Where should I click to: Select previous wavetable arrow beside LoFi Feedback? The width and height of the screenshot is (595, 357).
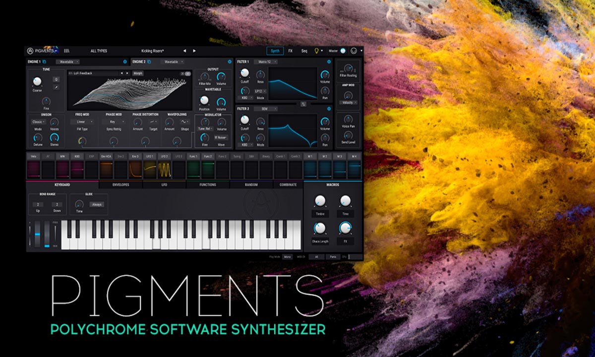(121, 73)
